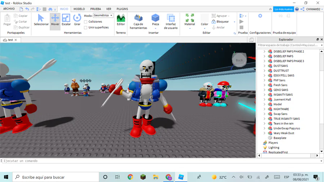Start the Prueba play button

[x=241, y=22]
